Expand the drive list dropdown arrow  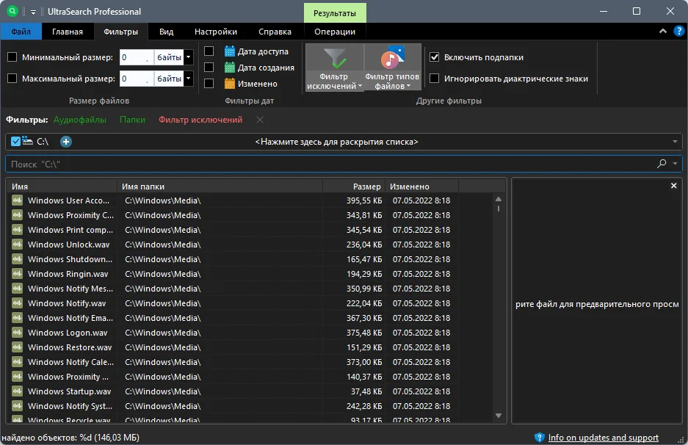675,142
